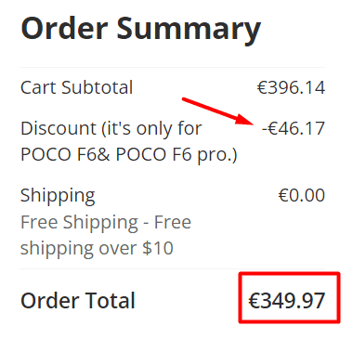Viewport: 353px width, 352px height.
Task: Select the word Order in heading
Action: [64, 29]
